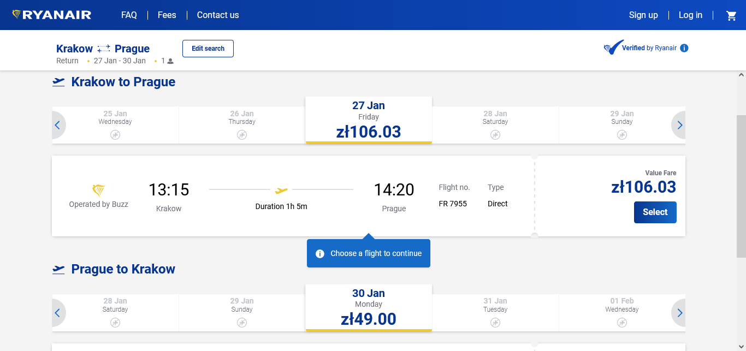Image resolution: width=746 pixels, height=351 pixels.
Task: Select the 29 Jan Sunday outbound date tab
Action: (x=622, y=125)
